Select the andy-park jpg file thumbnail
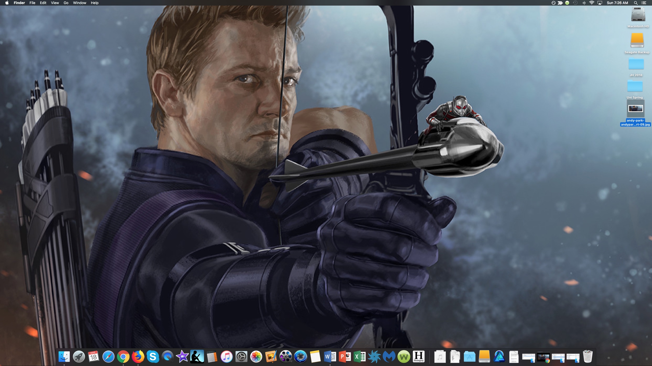The height and width of the screenshot is (366, 652). tap(635, 109)
